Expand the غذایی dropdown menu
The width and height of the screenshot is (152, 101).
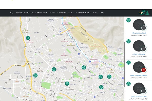point(52,13)
